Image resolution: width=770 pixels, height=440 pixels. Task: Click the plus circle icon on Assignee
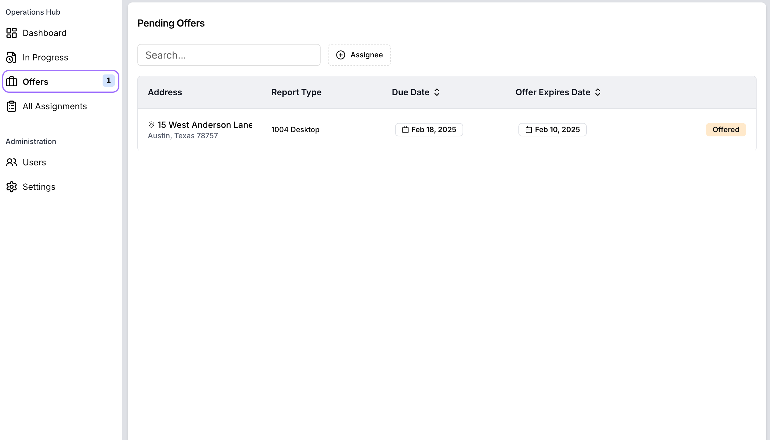341,55
